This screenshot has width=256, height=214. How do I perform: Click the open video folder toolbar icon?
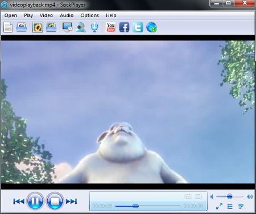coord(22,27)
